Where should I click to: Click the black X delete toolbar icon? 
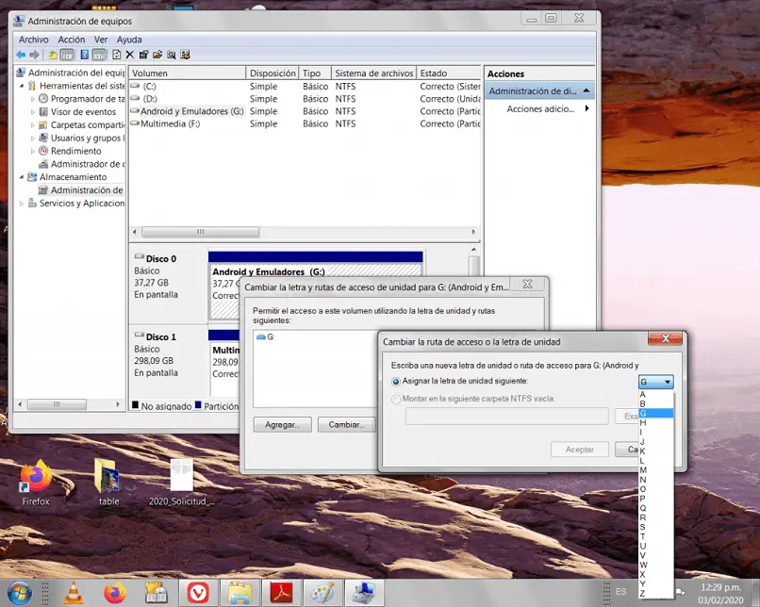tap(130, 55)
